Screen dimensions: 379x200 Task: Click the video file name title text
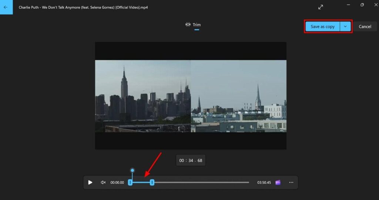[83, 7]
